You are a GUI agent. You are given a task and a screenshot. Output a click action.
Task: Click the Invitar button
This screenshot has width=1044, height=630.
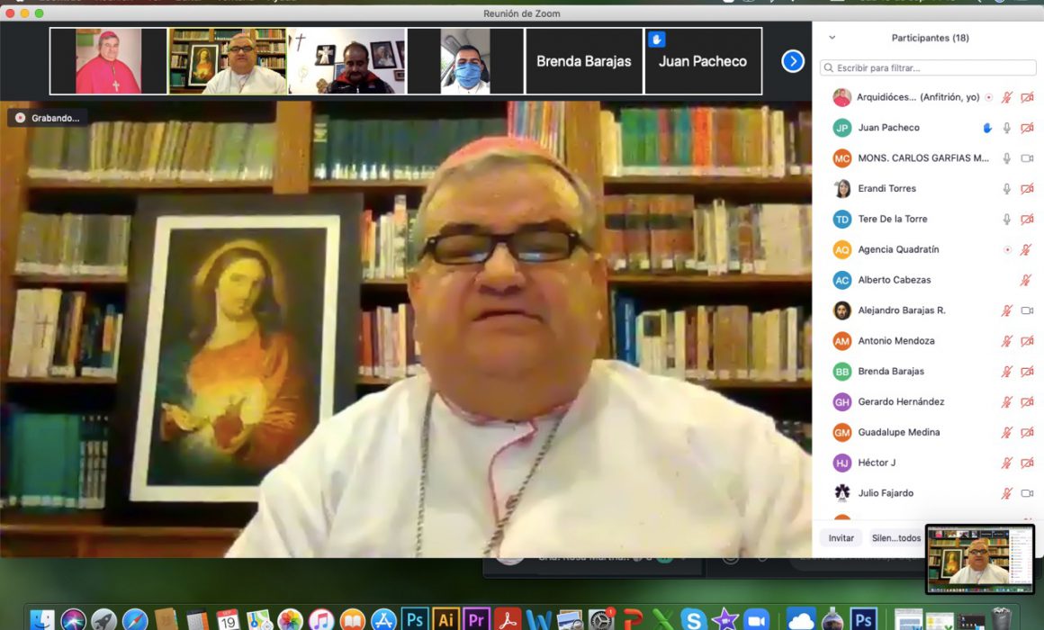tap(841, 538)
